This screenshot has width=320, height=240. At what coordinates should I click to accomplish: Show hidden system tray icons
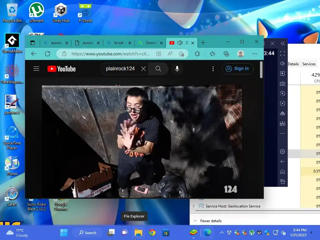pyautogui.click(x=222, y=232)
